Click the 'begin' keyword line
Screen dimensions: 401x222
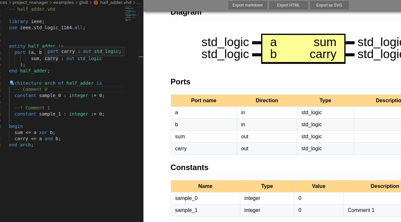pyautogui.click(x=16, y=126)
